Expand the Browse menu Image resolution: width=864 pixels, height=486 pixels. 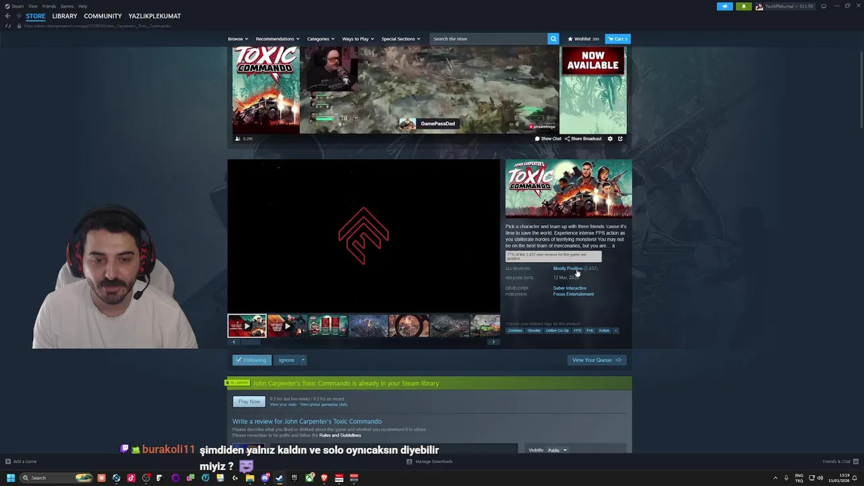238,38
